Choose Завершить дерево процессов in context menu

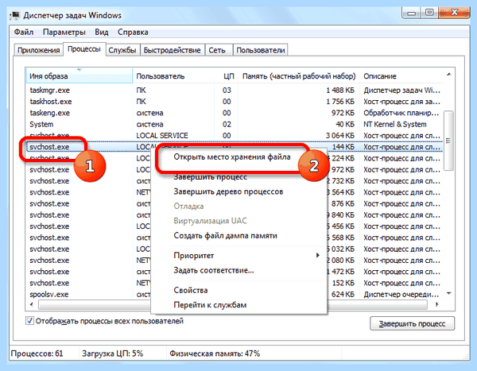228,191
